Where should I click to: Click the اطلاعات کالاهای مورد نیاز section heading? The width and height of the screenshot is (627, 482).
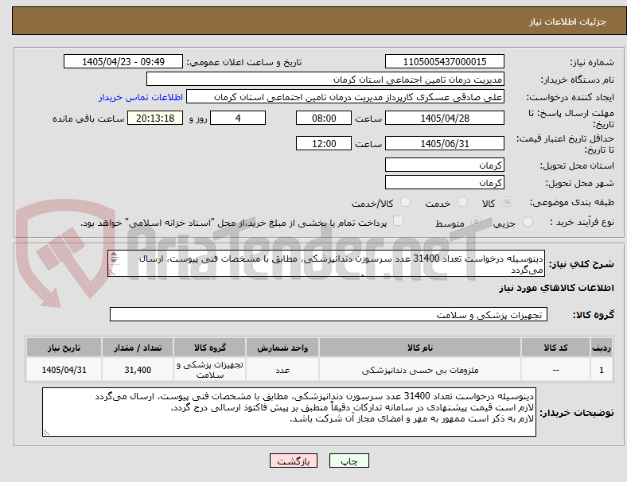(556, 288)
